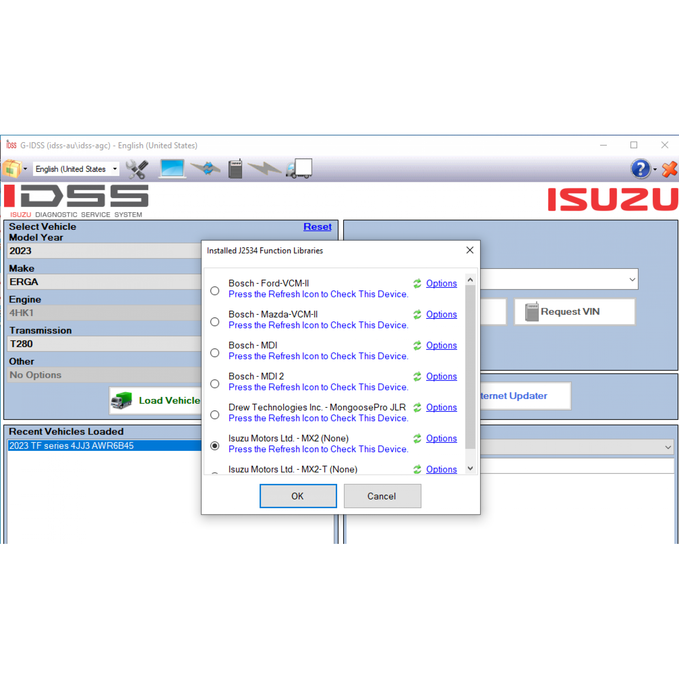Refresh the Bosch Ford-VCM-II device
Screen dimensions: 679x679
tap(417, 283)
